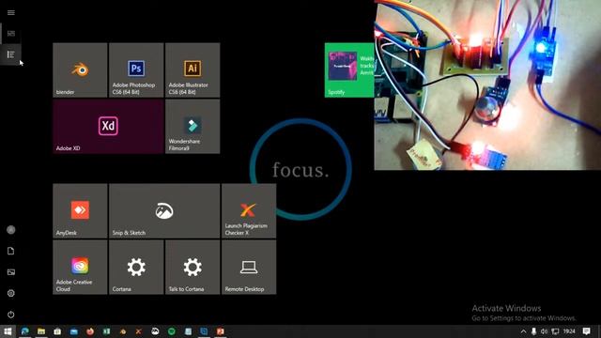Screen dimensions: 601x338
Task: Open the Power options menu
Action: (10, 315)
